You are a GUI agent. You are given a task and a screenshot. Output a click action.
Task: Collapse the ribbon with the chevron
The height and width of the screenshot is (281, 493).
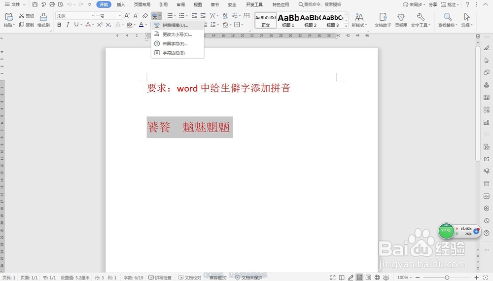pos(486,4)
